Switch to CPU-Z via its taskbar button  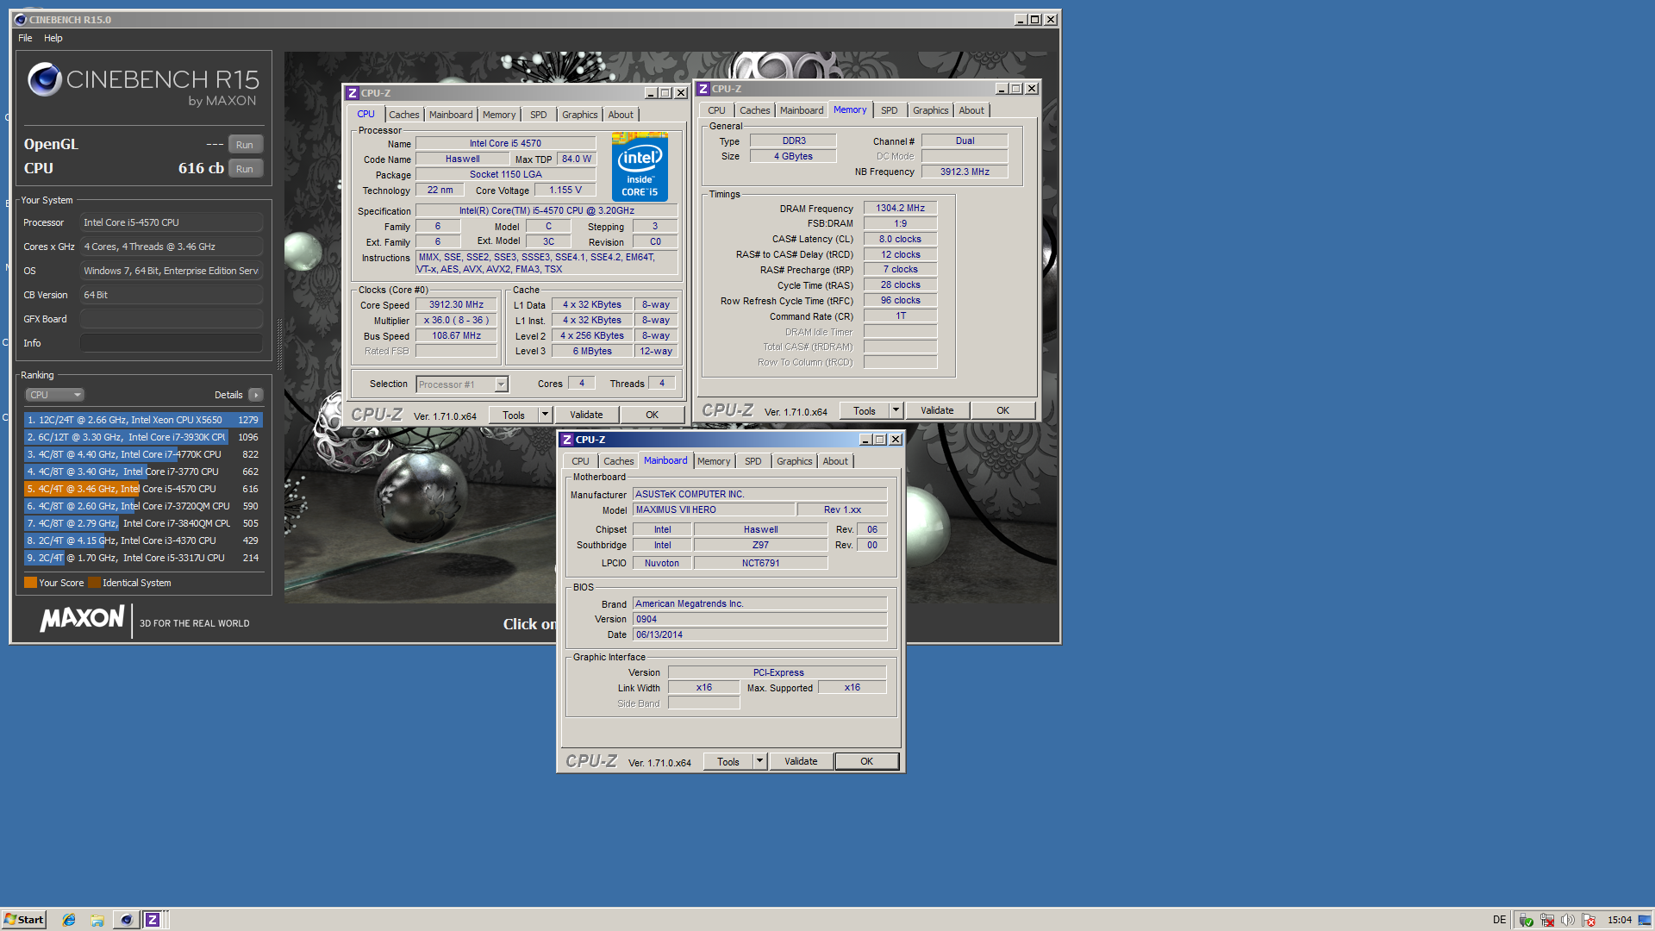(x=153, y=920)
